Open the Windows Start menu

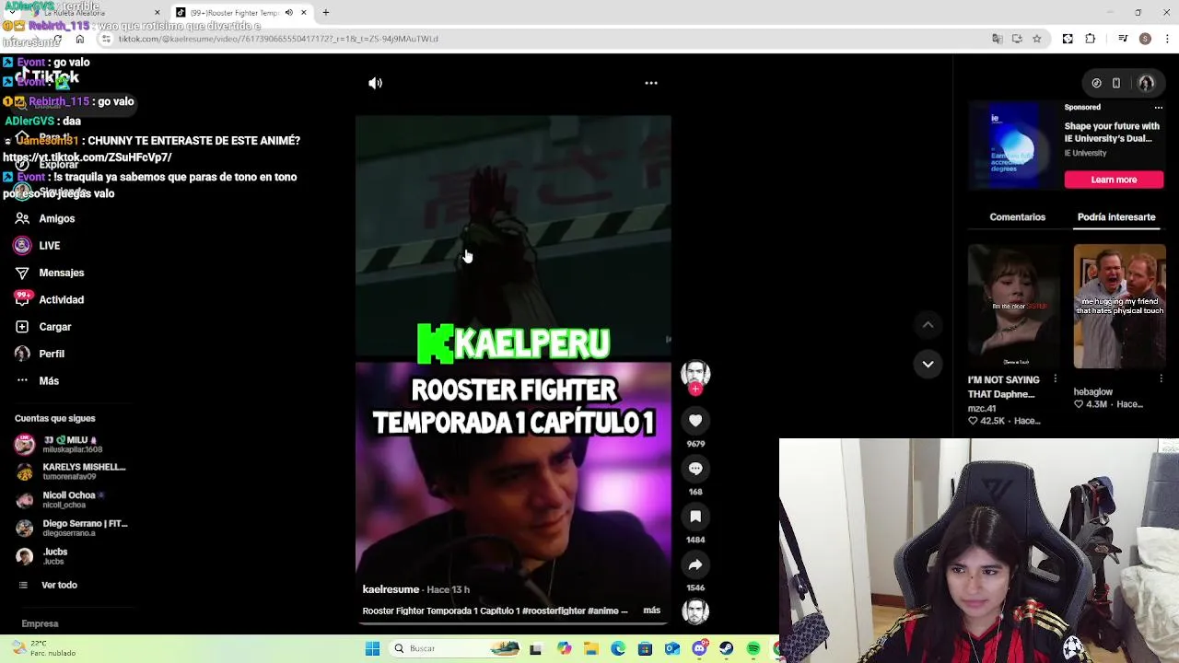(x=372, y=649)
